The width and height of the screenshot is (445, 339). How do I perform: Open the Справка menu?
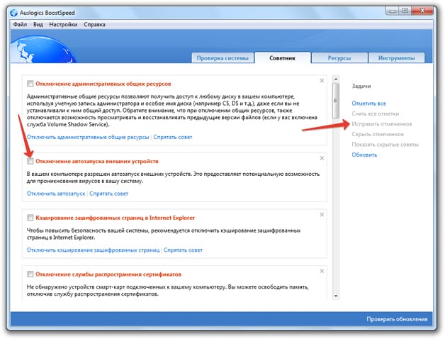point(94,24)
